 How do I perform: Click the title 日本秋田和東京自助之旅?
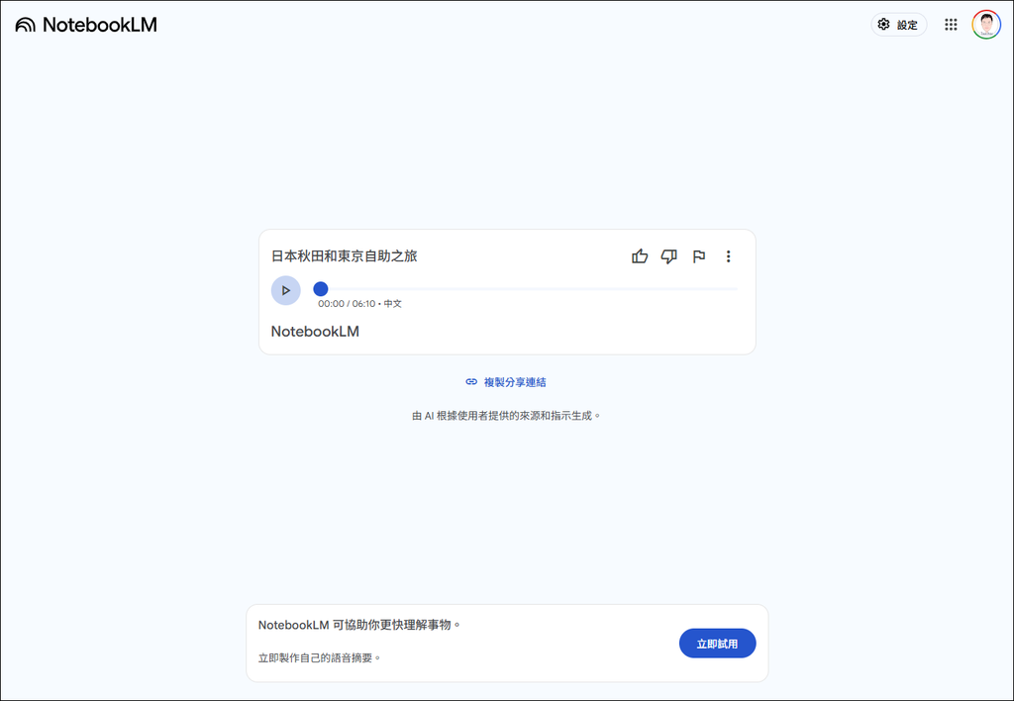pyautogui.click(x=344, y=256)
